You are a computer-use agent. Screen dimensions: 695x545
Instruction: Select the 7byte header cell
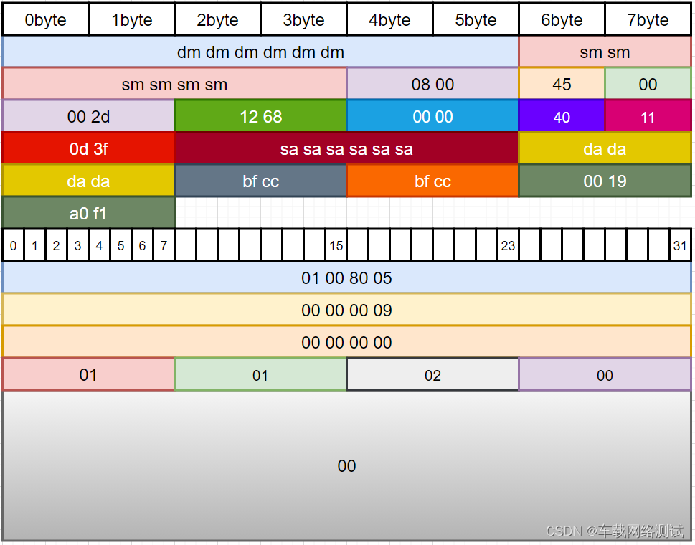click(648, 19)
